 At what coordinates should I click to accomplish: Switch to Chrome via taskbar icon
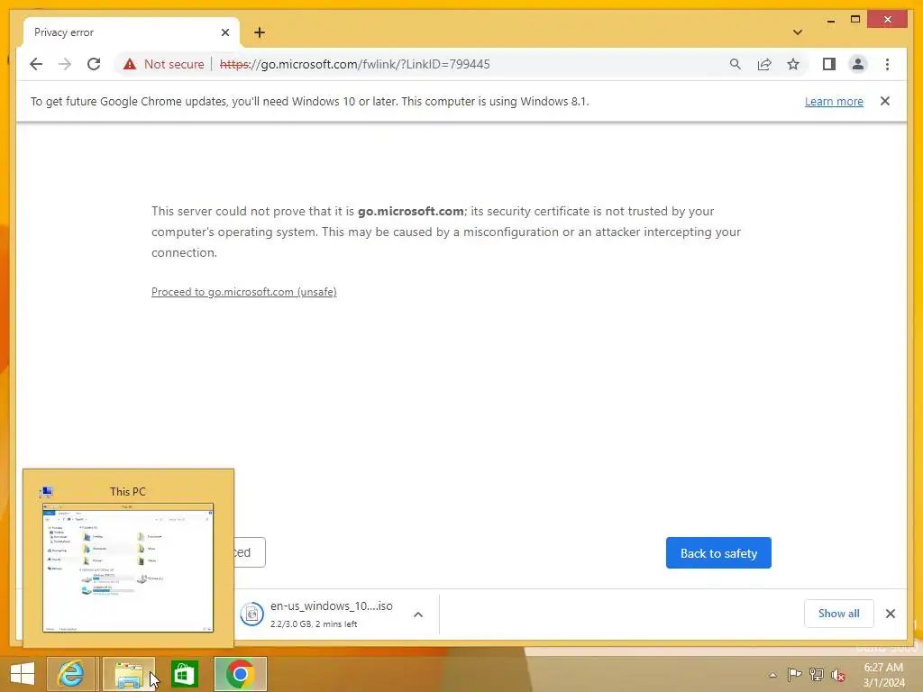pos(240,674)
